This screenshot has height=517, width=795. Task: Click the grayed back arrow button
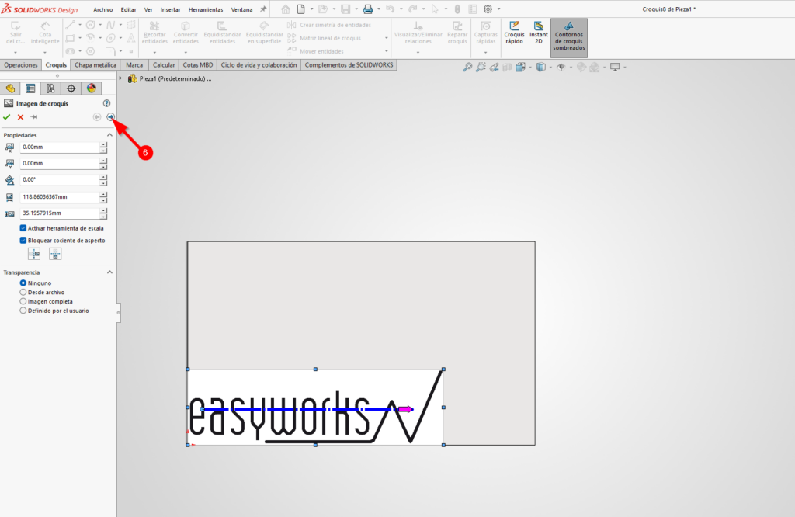(x=97, y=117)
